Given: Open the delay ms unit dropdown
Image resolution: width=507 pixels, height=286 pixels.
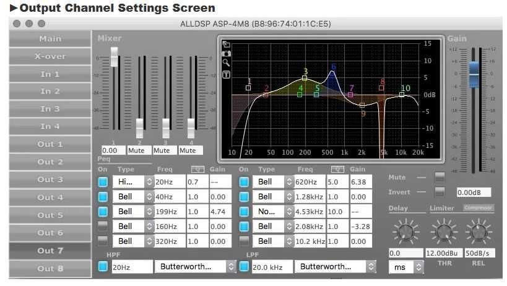Looking at the screenshot, I should tap(406, 267).
